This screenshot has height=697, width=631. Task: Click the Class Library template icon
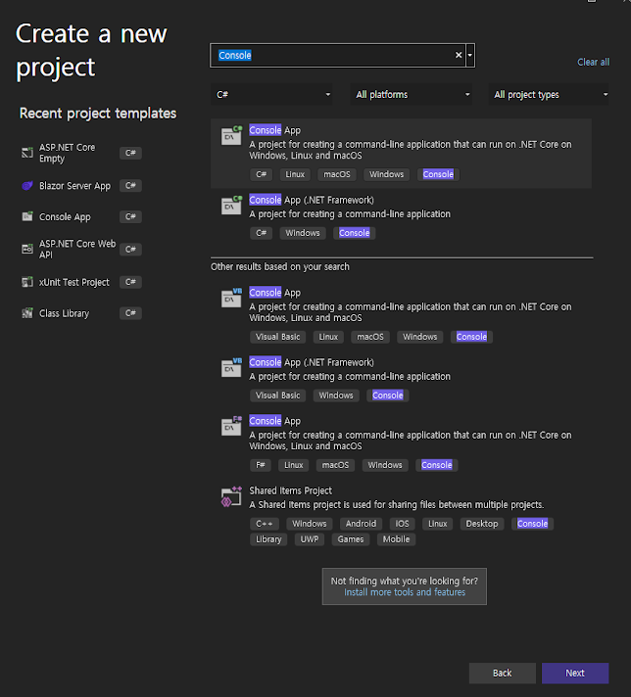click(27, 313)
